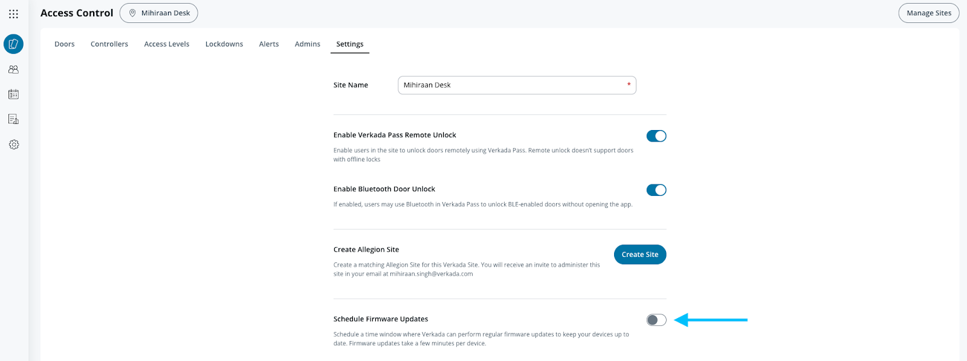Select the Lockdowns tab
967x361 pixels.
tap(224, 44)
